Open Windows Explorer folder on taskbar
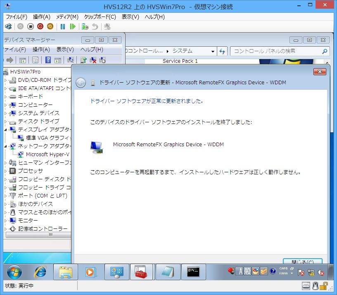The width and height of the screenshot is (337, 295). (66, 272)
